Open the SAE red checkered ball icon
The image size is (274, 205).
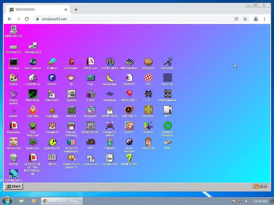coord(148,78)
